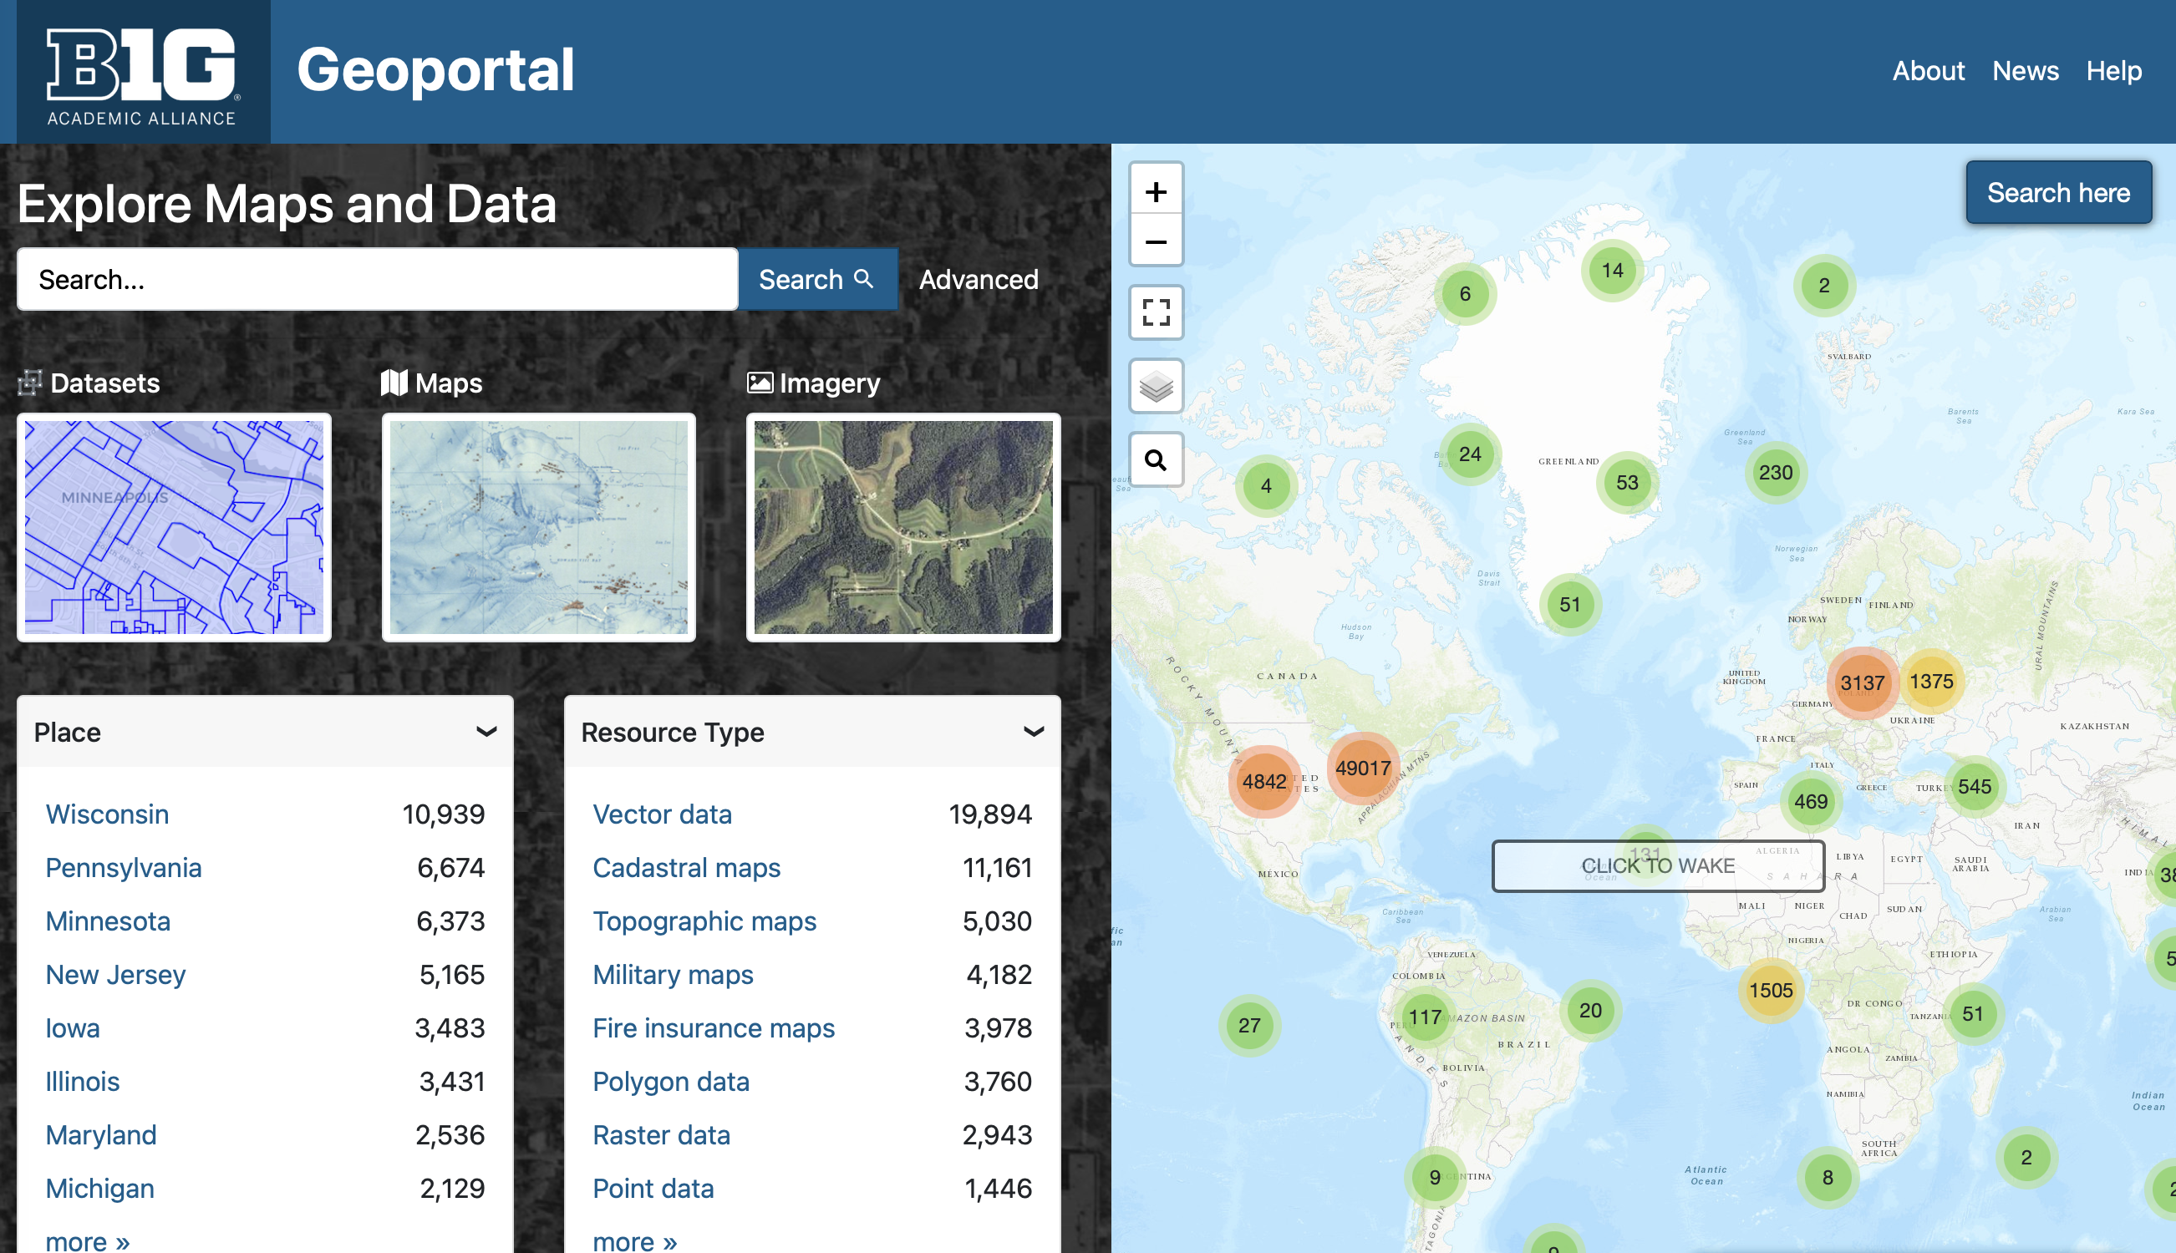Click the 49017 map cluster marker
The width and height of the screenshot is (2176, 1253).
[1363, 768]
